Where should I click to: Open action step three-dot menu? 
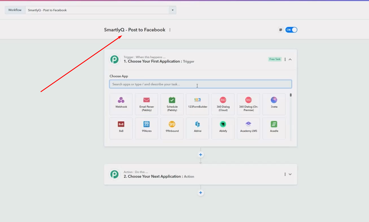tap(285, 174)
